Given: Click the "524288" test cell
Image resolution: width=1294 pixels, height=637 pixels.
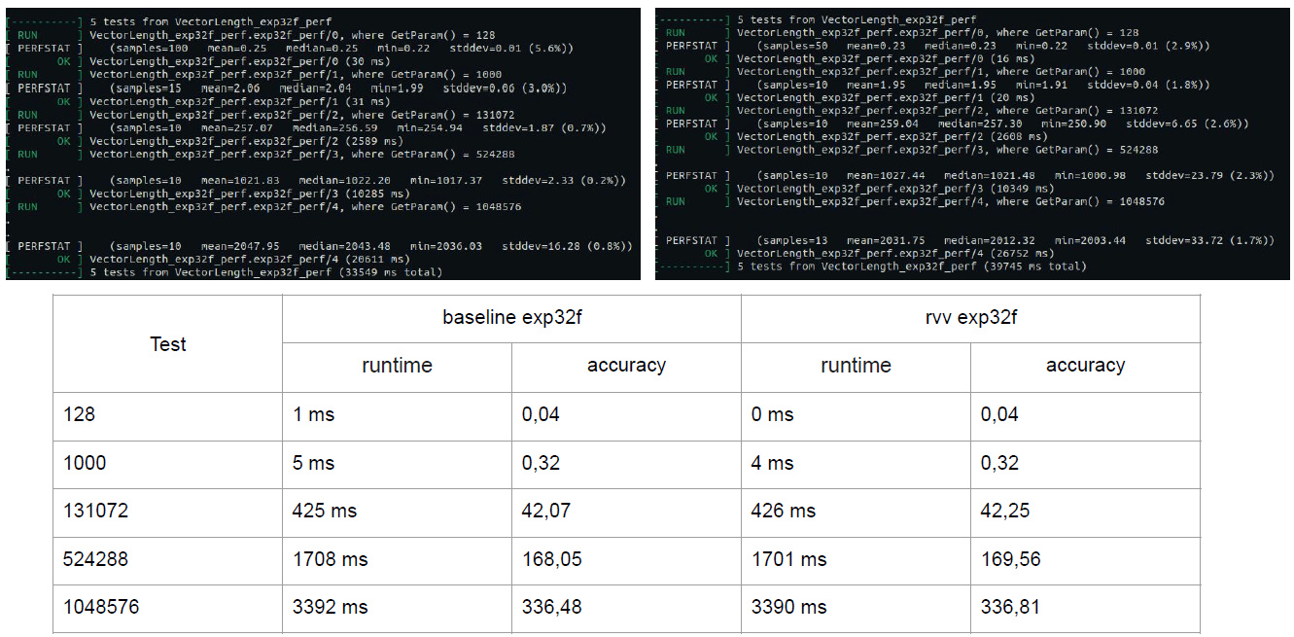Looking at the screenshot, I should 167,559.
